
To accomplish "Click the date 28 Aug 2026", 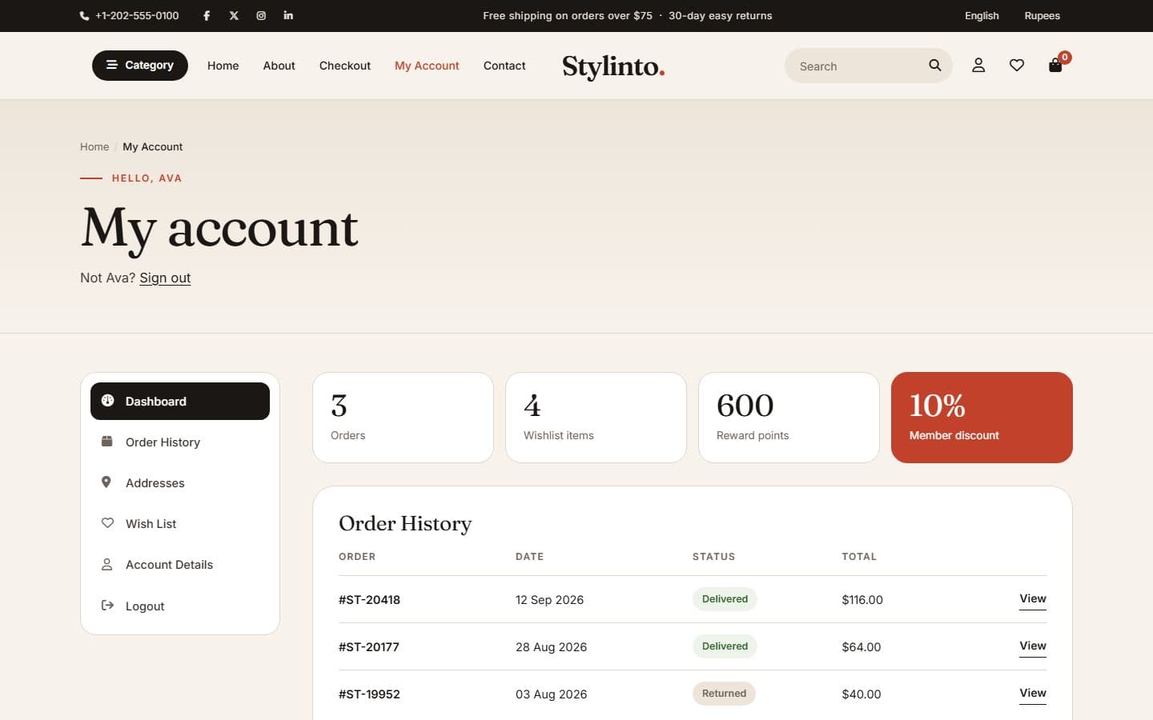I will [x=551, y=647].
